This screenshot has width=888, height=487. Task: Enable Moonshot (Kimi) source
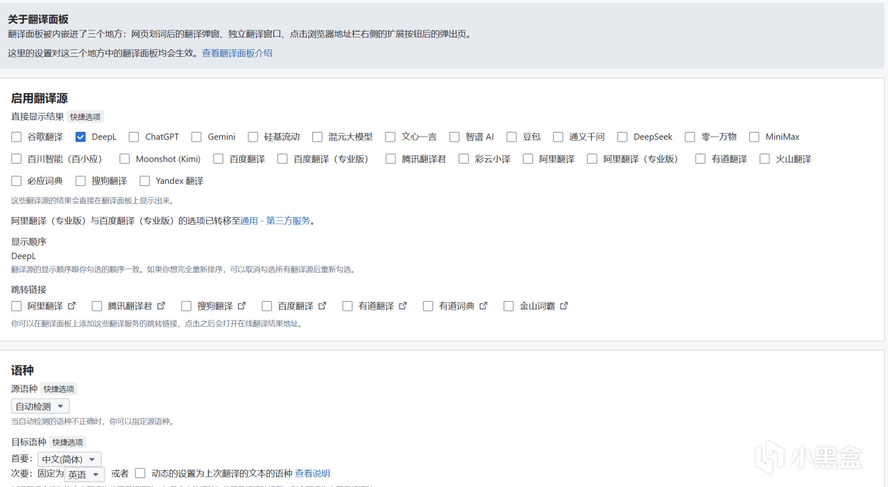(125, 159)
